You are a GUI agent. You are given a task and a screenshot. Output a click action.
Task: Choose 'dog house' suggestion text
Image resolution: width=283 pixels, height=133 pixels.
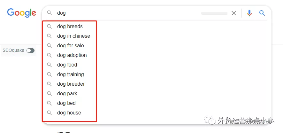coord(69,113)
